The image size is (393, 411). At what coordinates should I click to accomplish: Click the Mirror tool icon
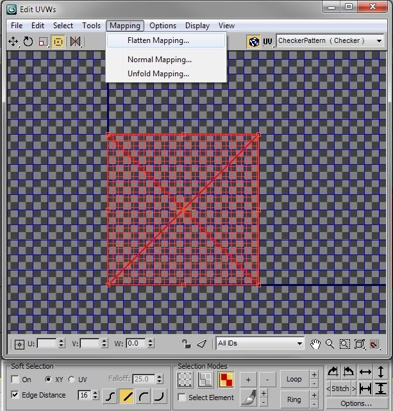click(75, 41)
